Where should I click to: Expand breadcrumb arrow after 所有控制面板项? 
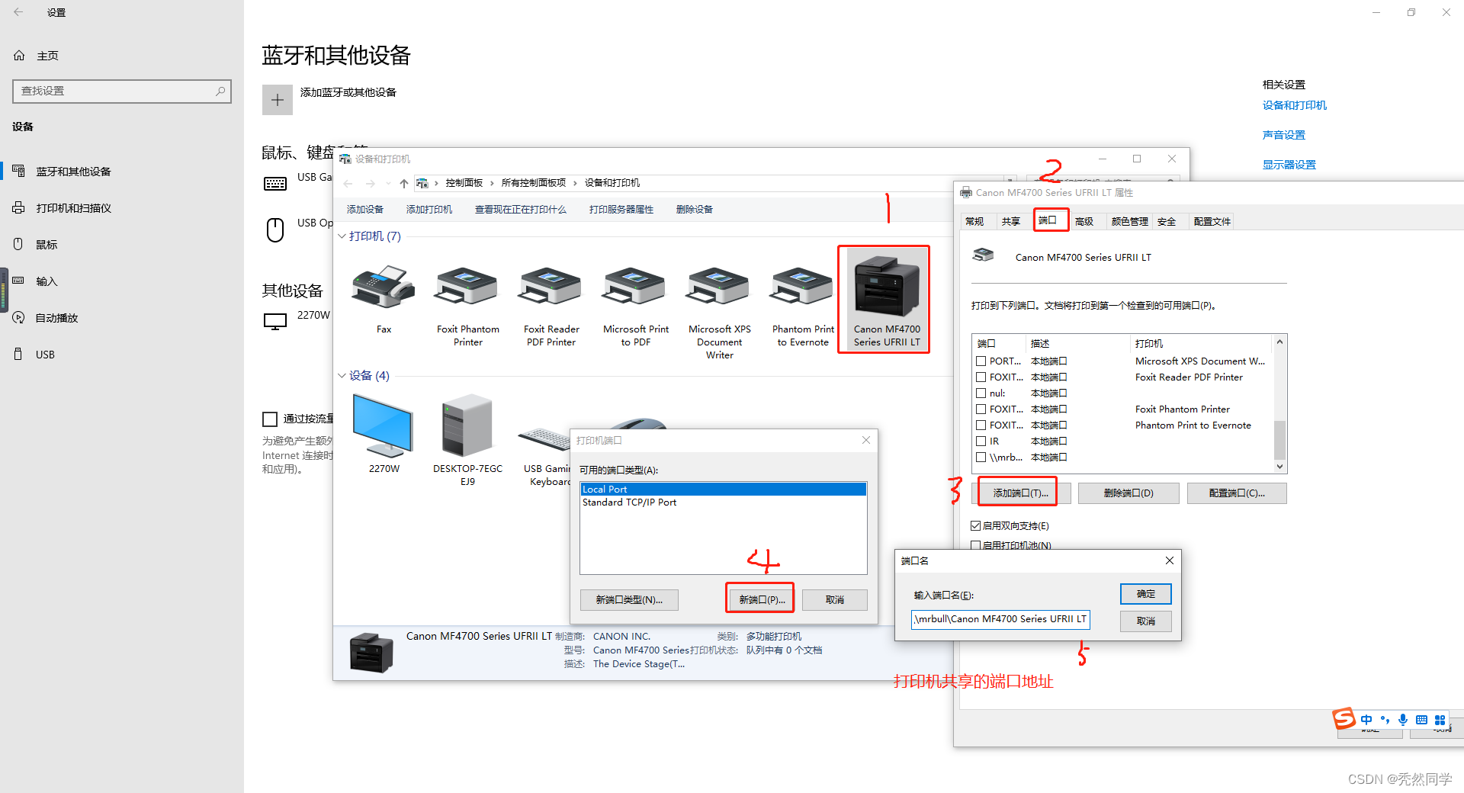tap(575, 183)
